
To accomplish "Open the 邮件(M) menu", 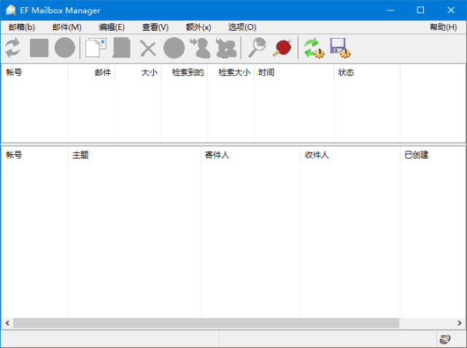I will 66,27.
